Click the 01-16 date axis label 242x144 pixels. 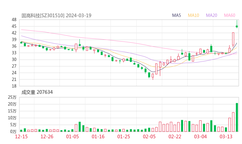click(98, 136)
